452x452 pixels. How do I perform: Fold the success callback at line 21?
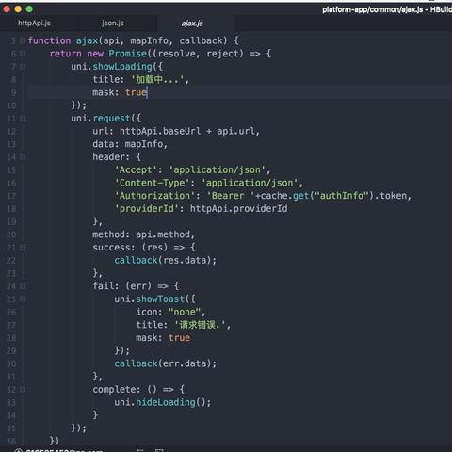pyautogui.click(x=23, y=248)
